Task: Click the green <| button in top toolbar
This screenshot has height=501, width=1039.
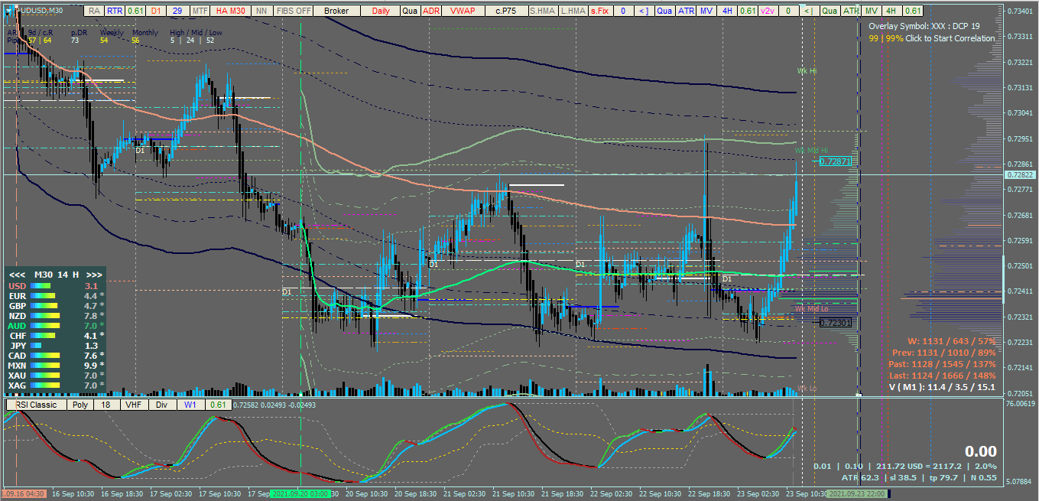Action: click(x=809, y=11)
